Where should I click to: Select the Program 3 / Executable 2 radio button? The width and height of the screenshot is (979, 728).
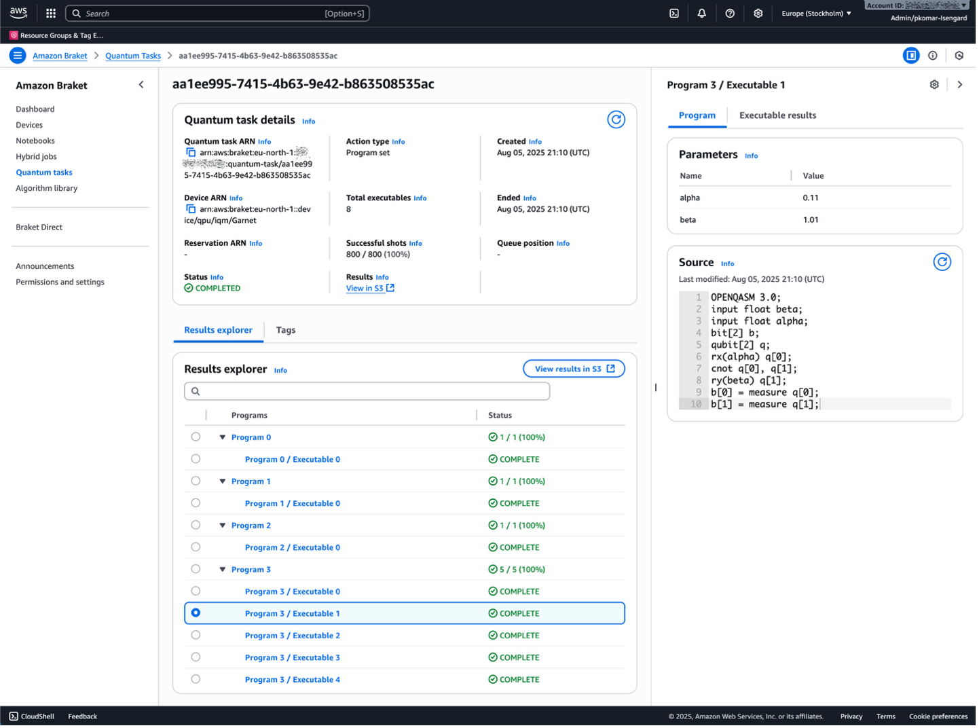pos(196,635)
